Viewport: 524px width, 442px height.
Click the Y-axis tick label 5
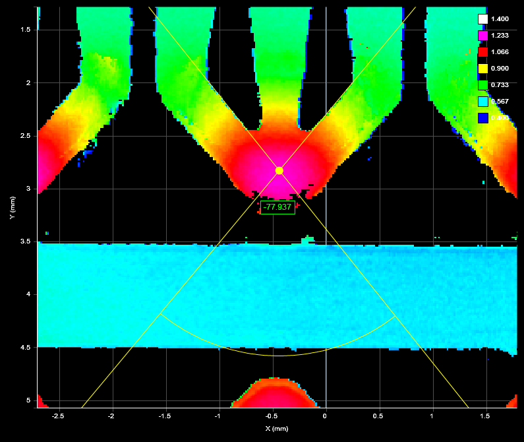click(x=28, y=400)
